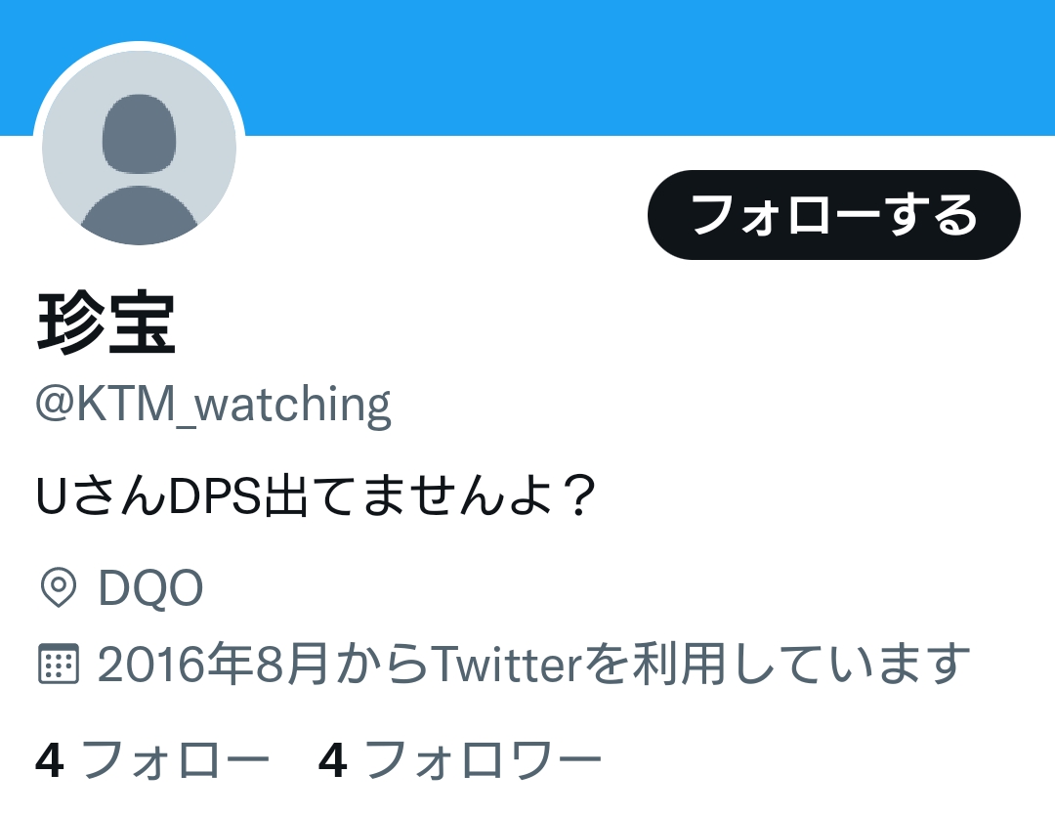This screenshot has width=1055, height=817.
Task: Click the フォロー label under join date
Action: [x=176, y=759]
